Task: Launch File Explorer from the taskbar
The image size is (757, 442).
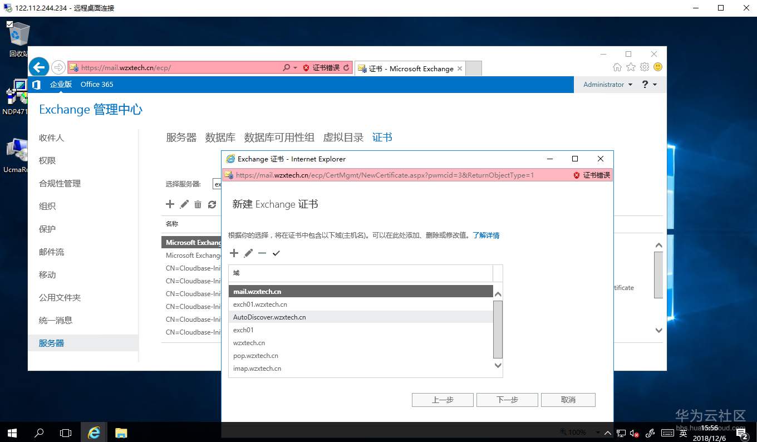Action: [x=121, y=432]
